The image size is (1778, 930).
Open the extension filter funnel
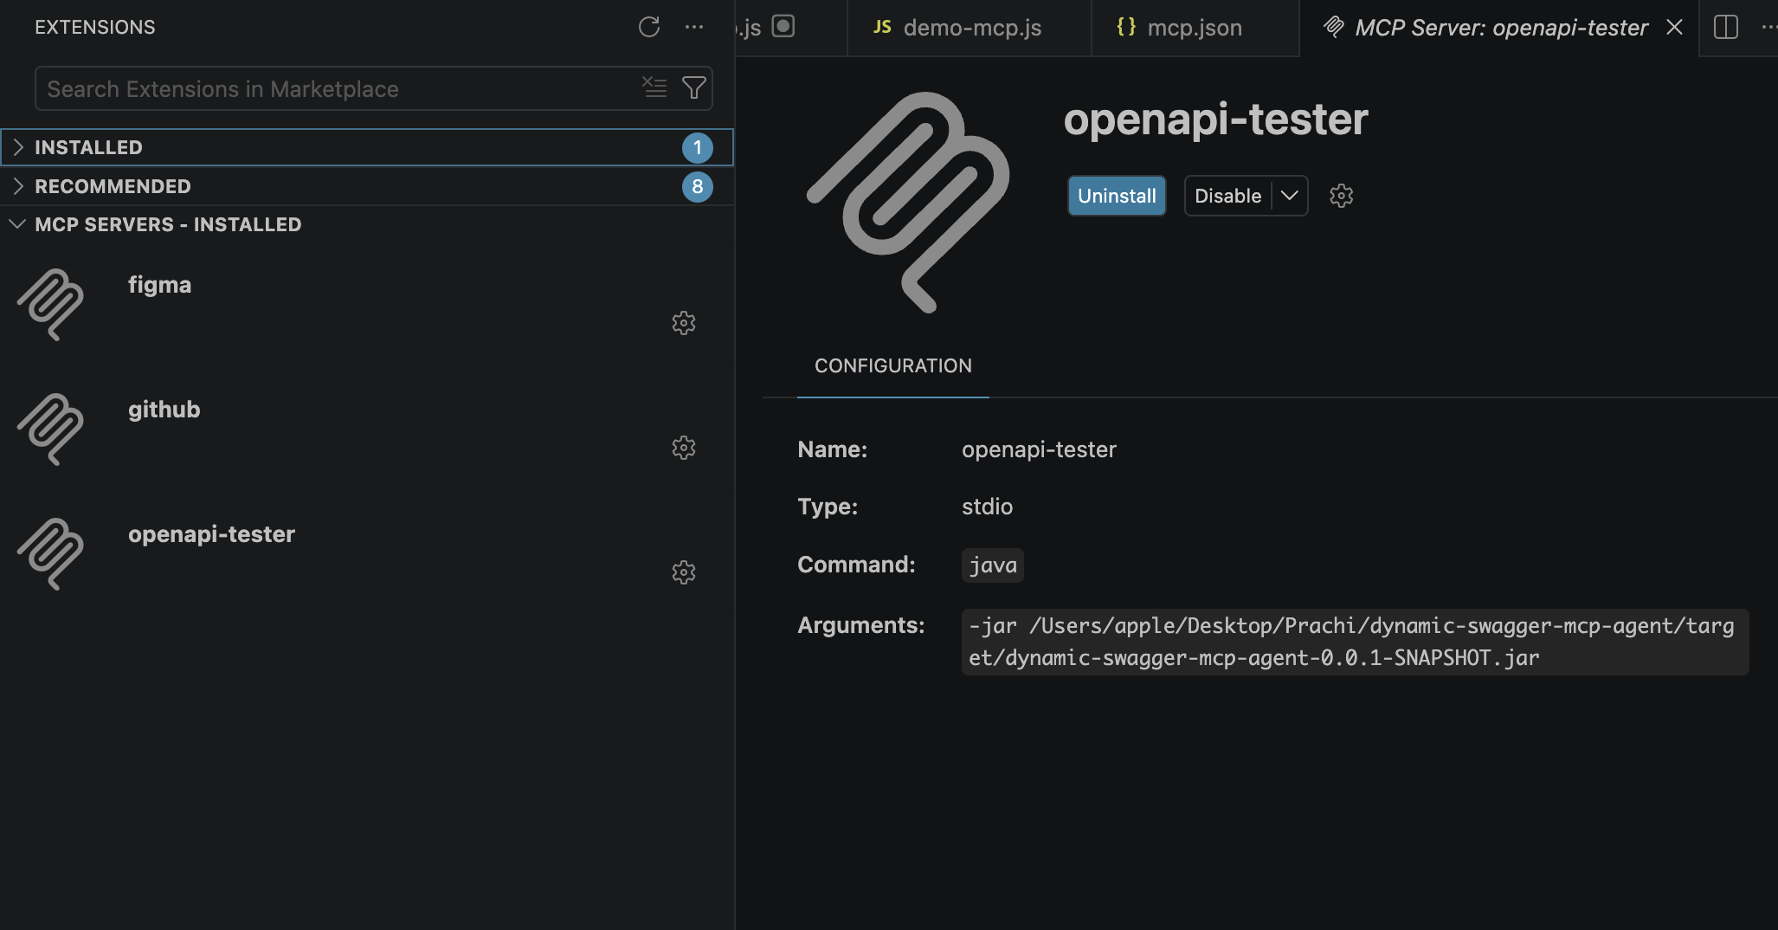[694, 87]
